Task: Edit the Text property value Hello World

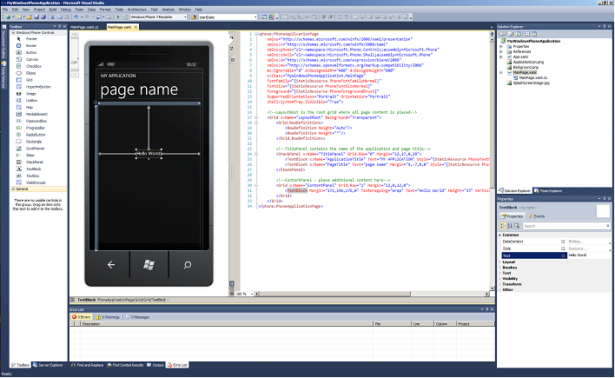Action: (x=587, y=255)
